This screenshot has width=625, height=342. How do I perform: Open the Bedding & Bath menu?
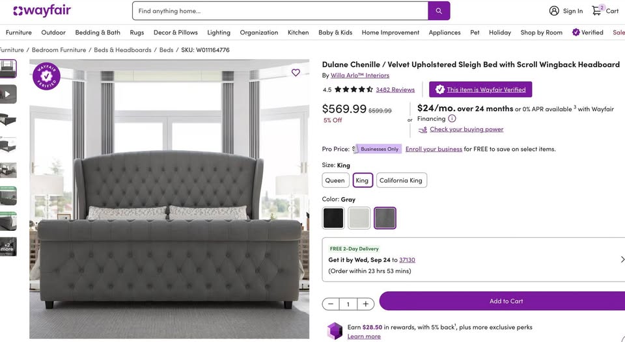(98, 33)
